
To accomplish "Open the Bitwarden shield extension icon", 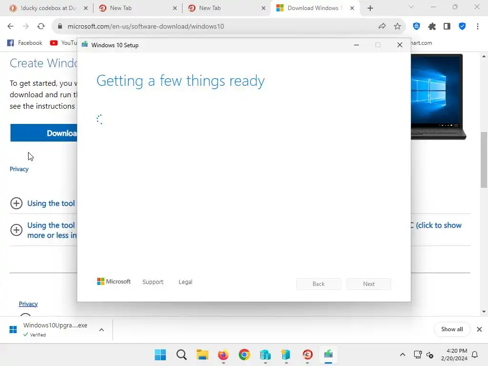I will (417, 26).
